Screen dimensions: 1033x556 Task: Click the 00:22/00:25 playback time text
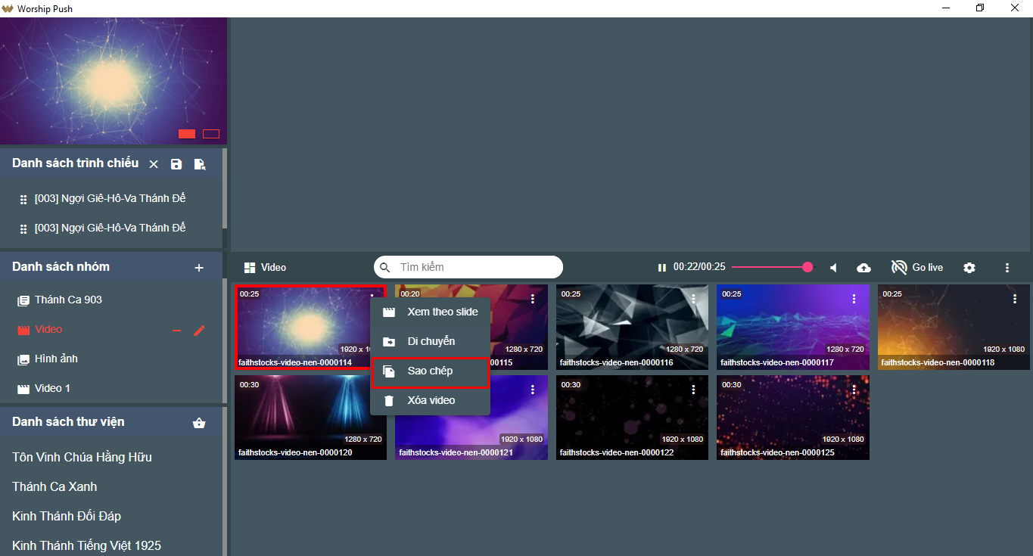699,268
